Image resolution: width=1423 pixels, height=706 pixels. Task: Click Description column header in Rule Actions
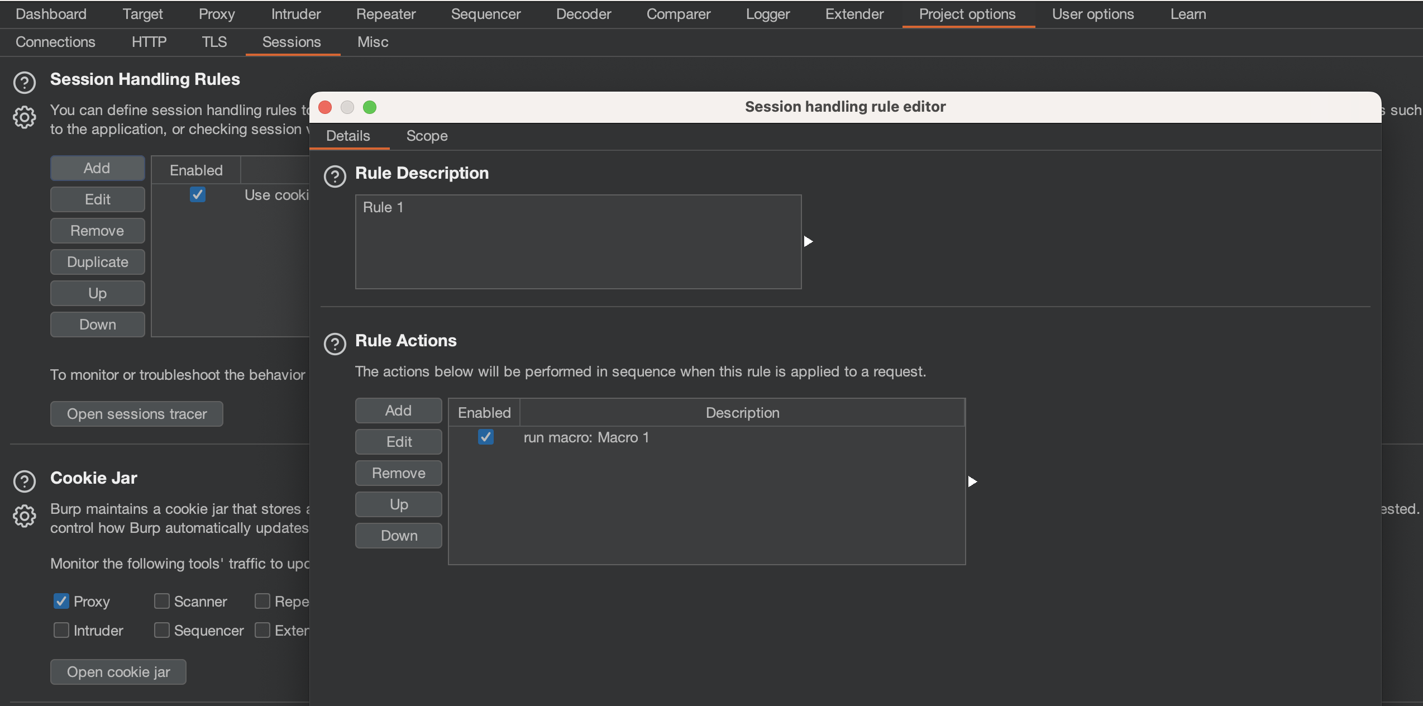[742, 413]
